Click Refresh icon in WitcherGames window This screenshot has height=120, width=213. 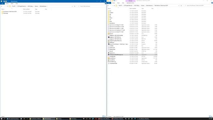(x=75, y=6)
